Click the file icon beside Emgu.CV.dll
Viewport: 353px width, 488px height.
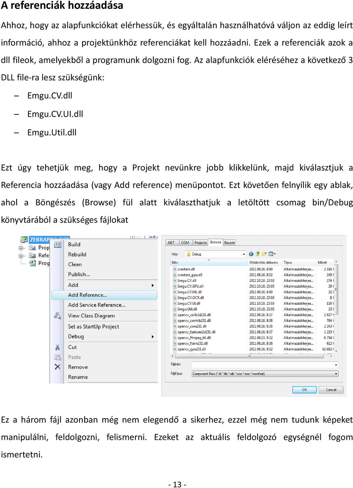[175, 281]
